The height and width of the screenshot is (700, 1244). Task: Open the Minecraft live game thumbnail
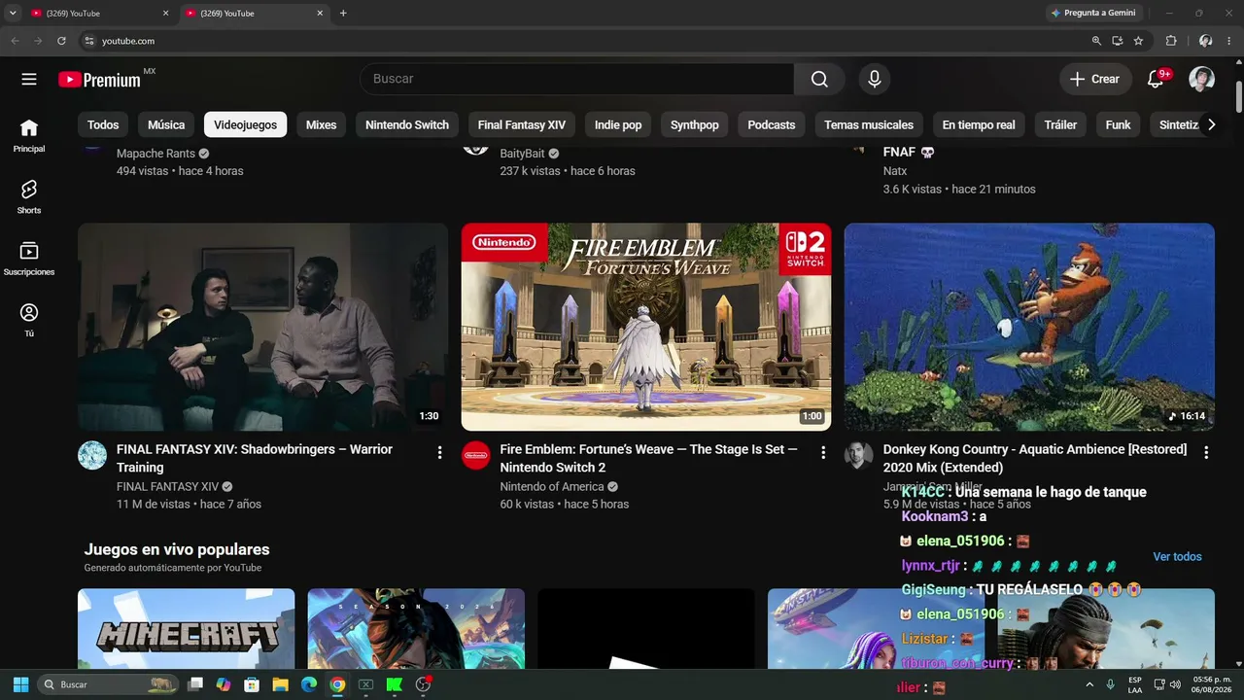186,628
